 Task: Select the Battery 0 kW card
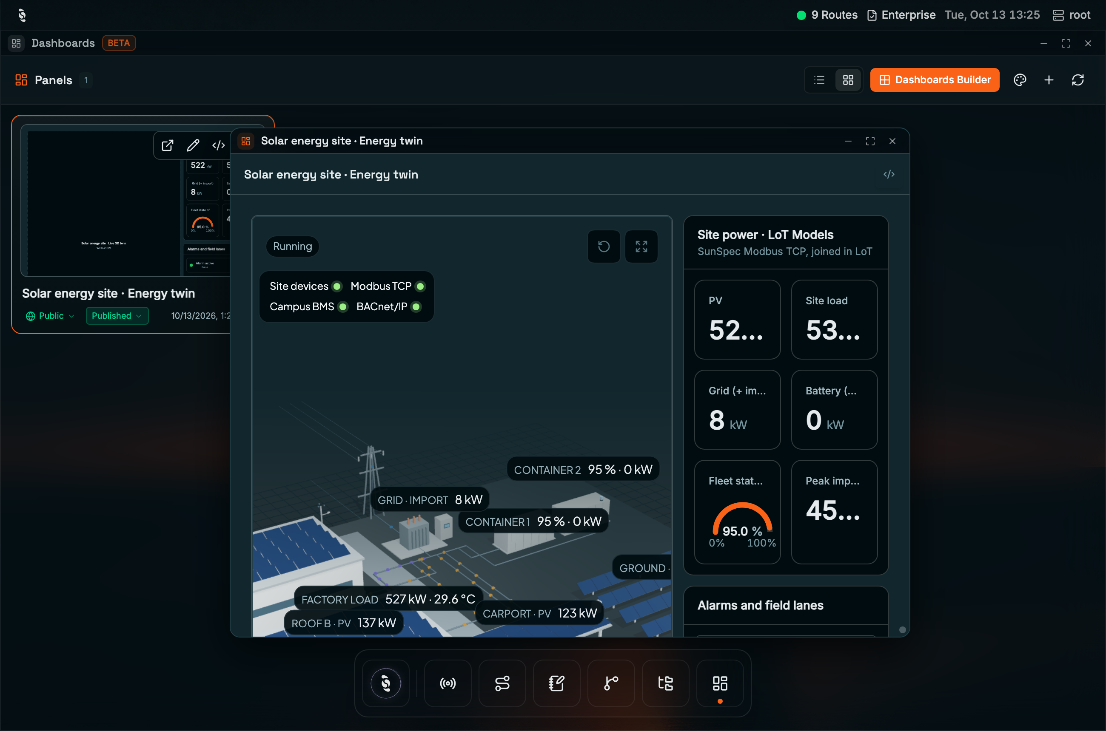tap(834, 410)
